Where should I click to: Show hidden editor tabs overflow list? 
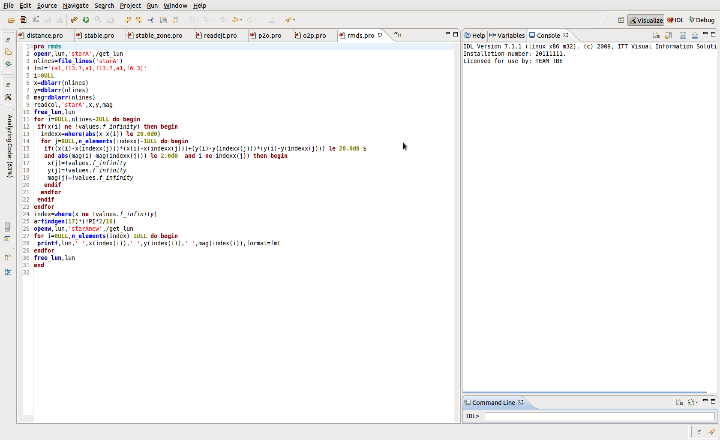[x=397, y=35]
